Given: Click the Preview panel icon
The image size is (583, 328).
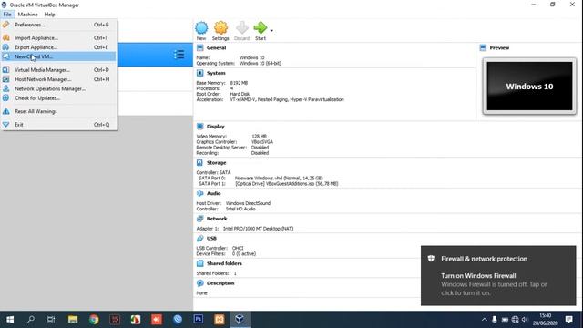Looking at the screenshot, I should (x=483, y=48).
